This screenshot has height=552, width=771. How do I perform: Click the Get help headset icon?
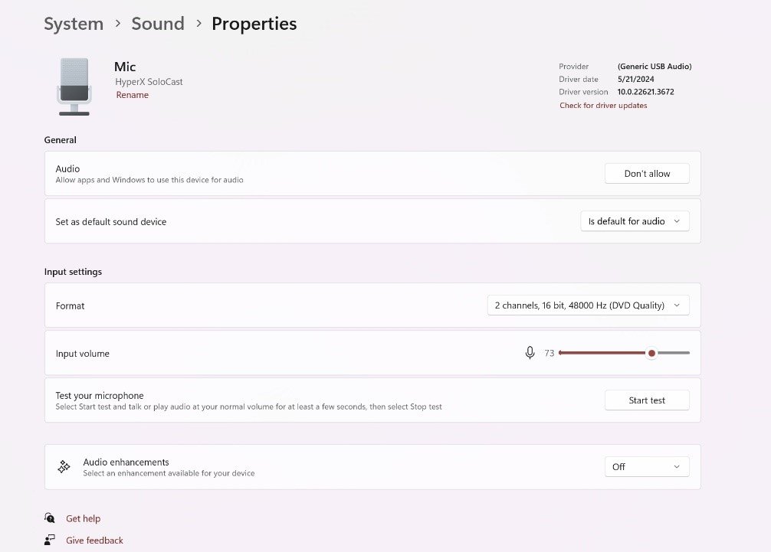50,518
